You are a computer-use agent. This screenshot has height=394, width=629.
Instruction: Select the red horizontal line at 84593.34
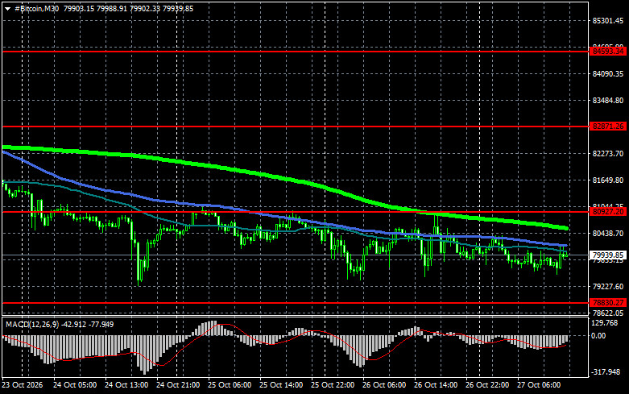click(296, 52)
